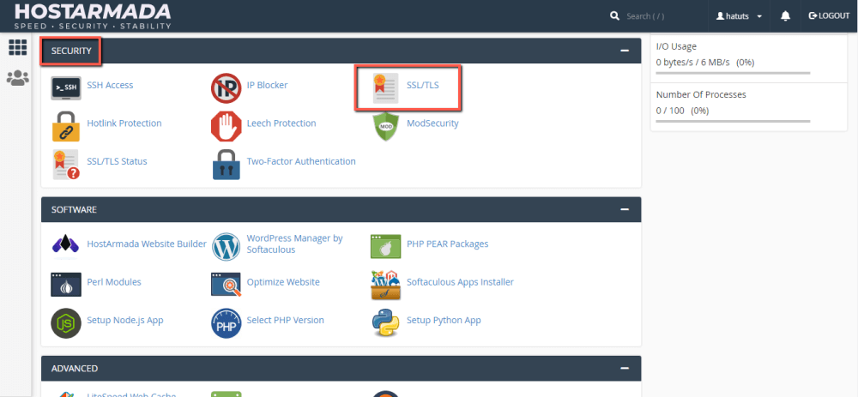Click the Hotlink Protection padlock icon
The image size is (858, 397).
coord(66,126)
